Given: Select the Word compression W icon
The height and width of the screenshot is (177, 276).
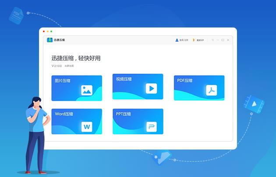Looking at the screenshot, I should (87, 127).
